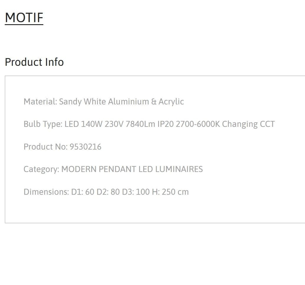
Task: Click the Product No: 9530216 line
Action: pyautogui.click(x=62, y=147)
